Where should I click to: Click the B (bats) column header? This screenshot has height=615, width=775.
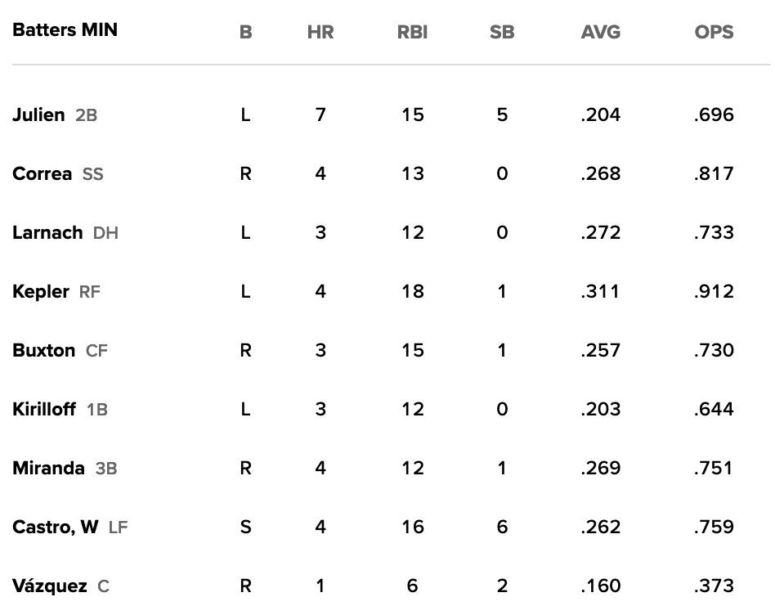pos(245,33)
